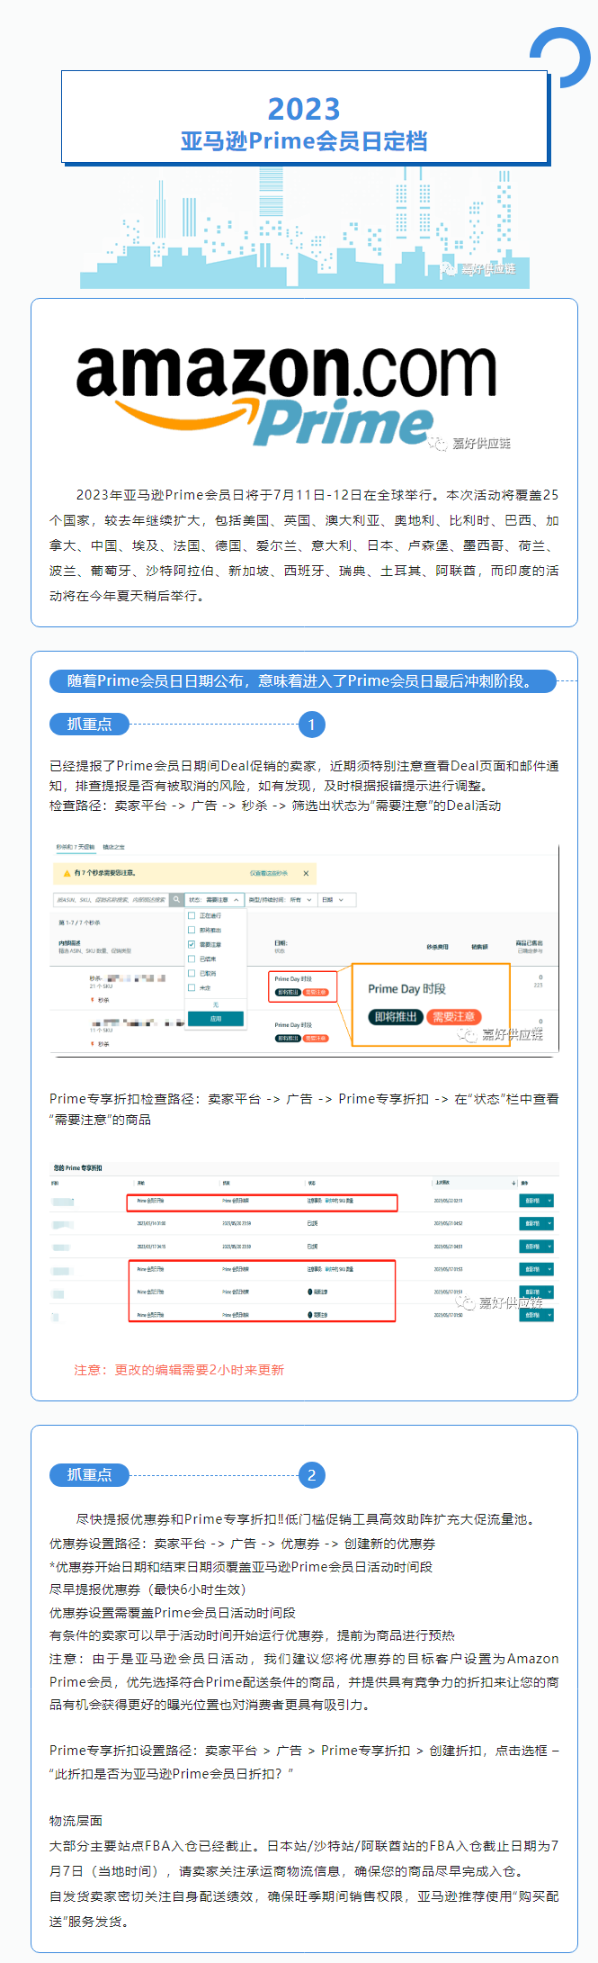This screenshot has height=1963, width=598.
Task: Click the 应用 apply button
Action: tap(216, 1019)
